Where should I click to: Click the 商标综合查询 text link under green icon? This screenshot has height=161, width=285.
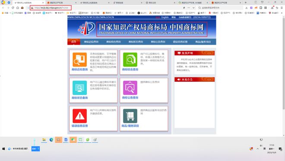click(x=130, y=70)
